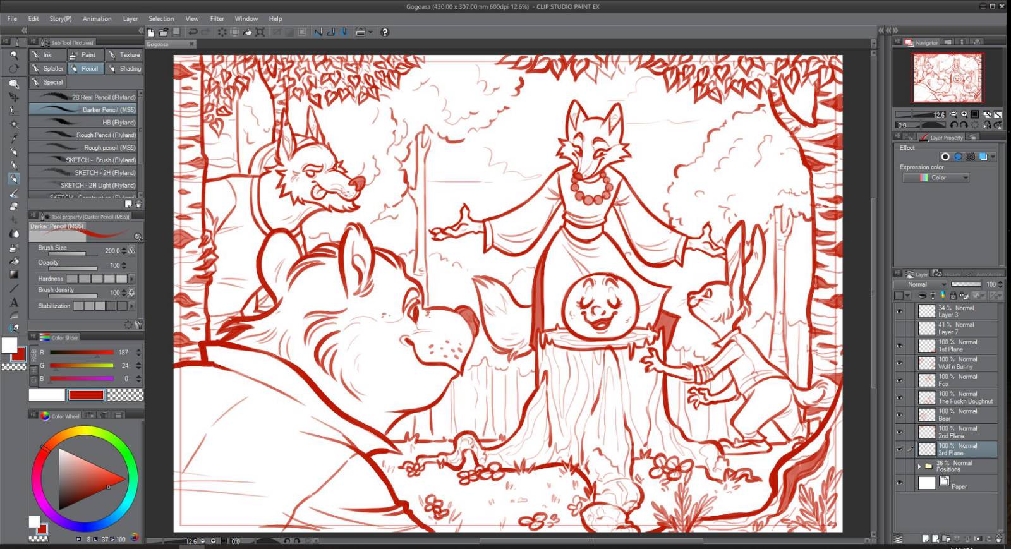Image resolution: width=1011 pixels, height=549 pixels.
Task: Create a new raster layer
Action: (x=926, y=539)
